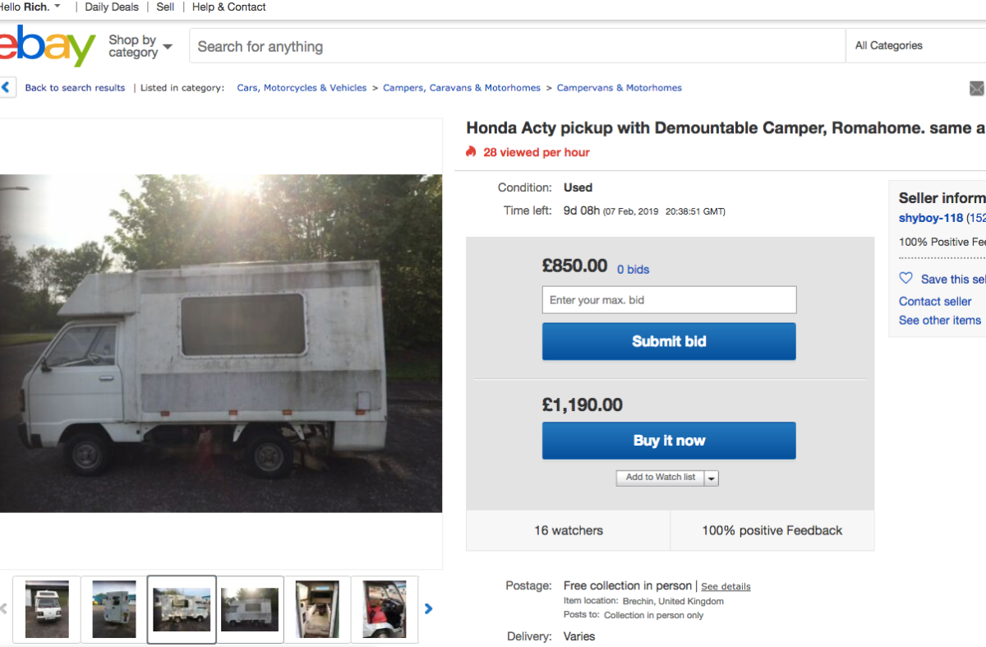
Task: Select the first camper front-view thumbnail
Action: pos(47,609)
